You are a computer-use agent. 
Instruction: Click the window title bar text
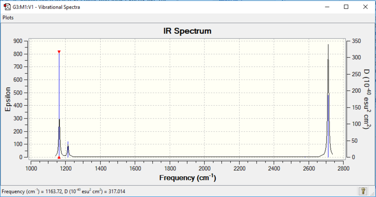[x=46, y=7]
